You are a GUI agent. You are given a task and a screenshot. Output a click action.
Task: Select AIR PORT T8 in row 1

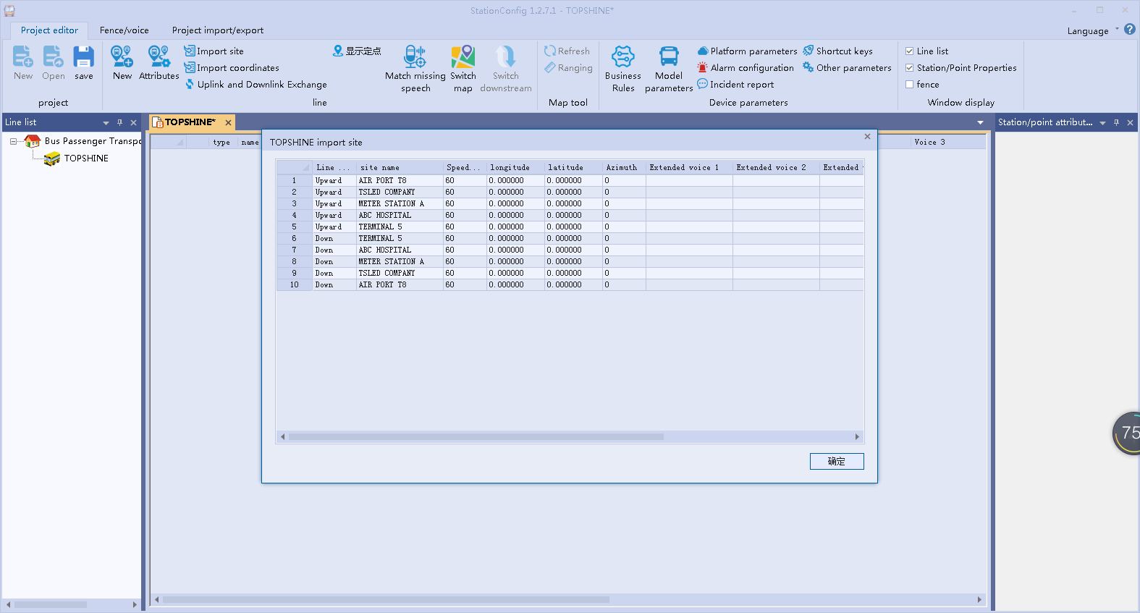[383, 181]
